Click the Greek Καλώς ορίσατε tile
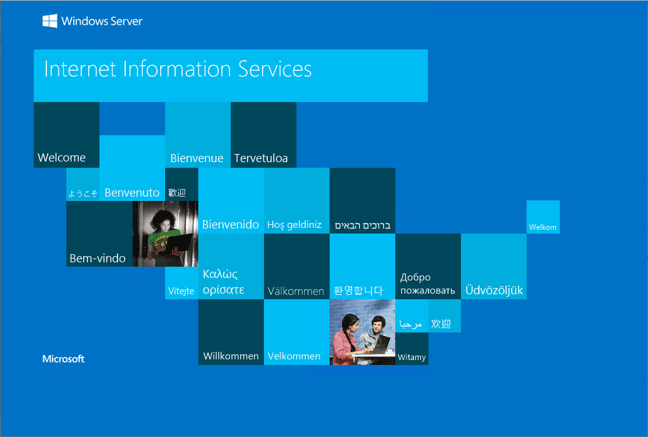 [231, 267]
